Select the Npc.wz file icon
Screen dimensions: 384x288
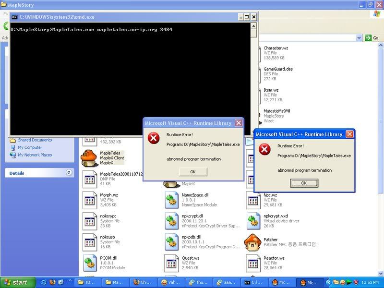pos(253,200)
